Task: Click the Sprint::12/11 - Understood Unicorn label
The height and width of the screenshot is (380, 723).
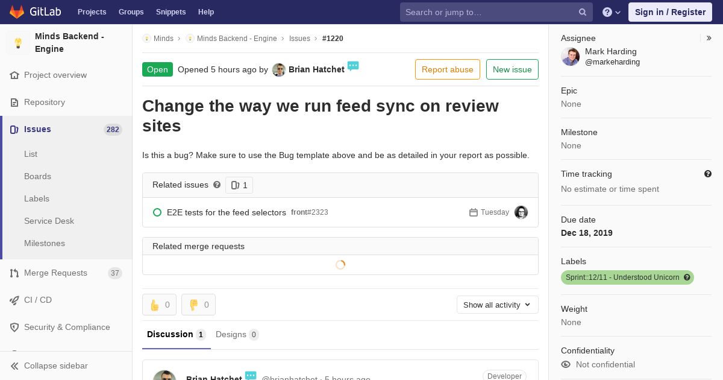Action: click(627, 277)
